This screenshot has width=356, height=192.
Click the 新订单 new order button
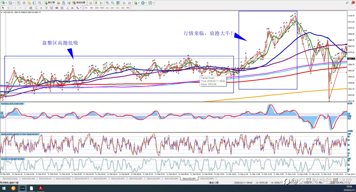click(50, 3)
